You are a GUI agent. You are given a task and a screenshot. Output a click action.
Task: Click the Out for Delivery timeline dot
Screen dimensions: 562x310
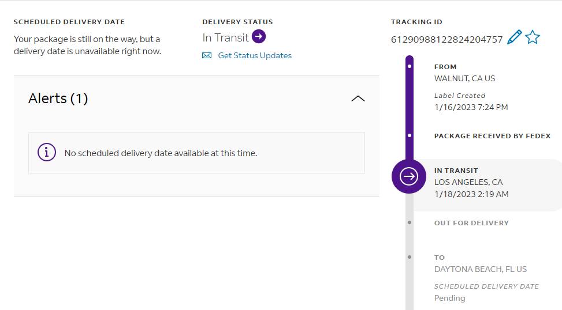pos(410,222)
